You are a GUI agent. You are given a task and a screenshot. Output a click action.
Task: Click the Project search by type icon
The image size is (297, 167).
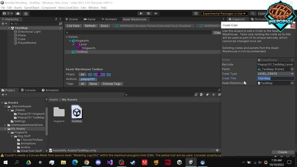point(201,95)
